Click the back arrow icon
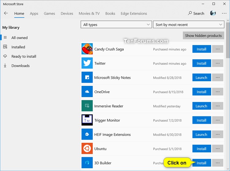The height and width of the screenshot is (171, 230). pos(6,13)
